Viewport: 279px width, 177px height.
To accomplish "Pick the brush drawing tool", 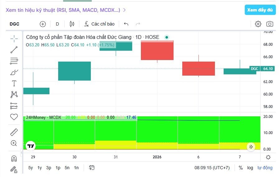I will (x=14, y=72).
